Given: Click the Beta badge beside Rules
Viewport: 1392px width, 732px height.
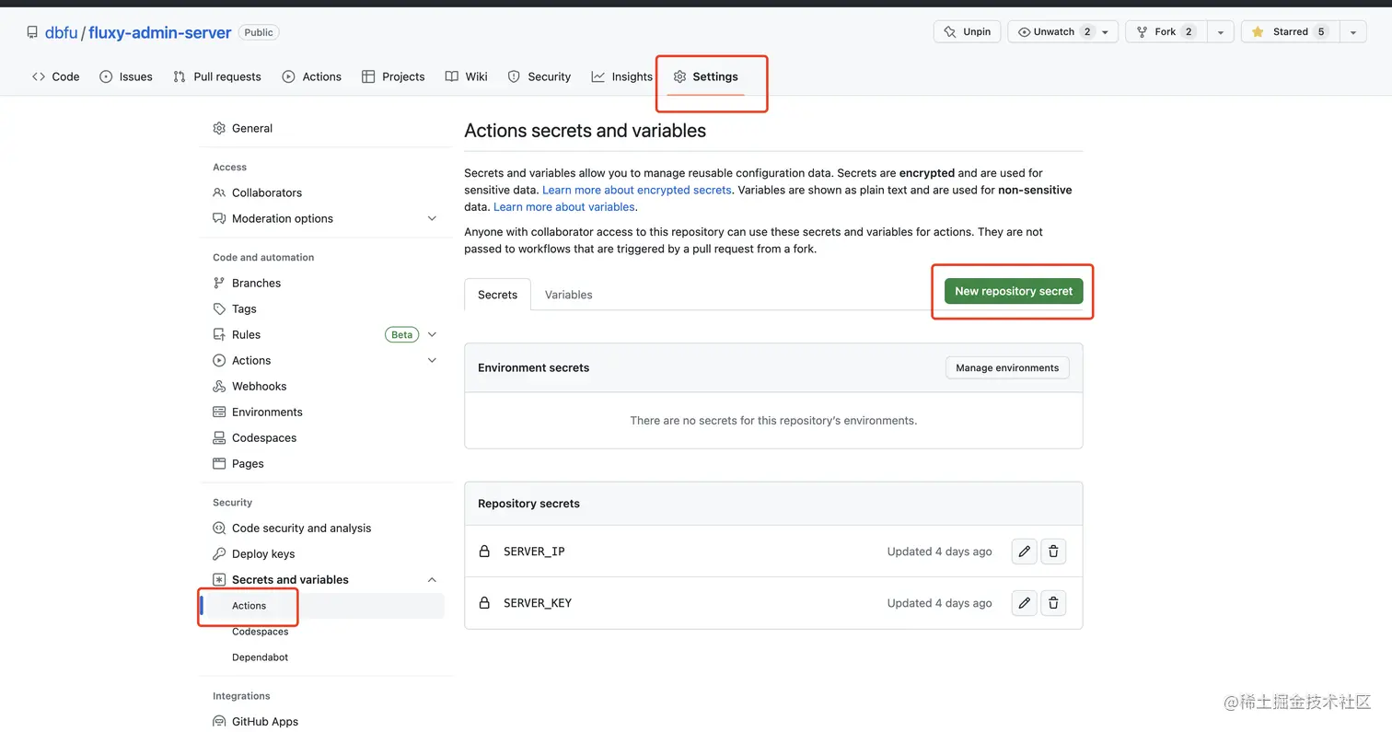Looking at the screenshot, I should 402,334.
